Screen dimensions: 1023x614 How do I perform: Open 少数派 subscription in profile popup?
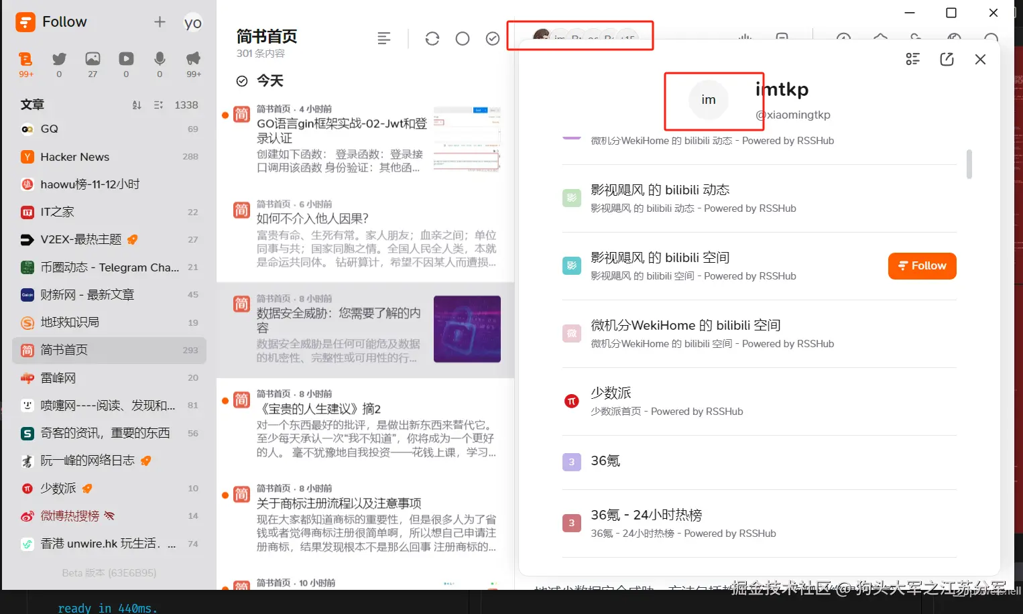(759, 402)
